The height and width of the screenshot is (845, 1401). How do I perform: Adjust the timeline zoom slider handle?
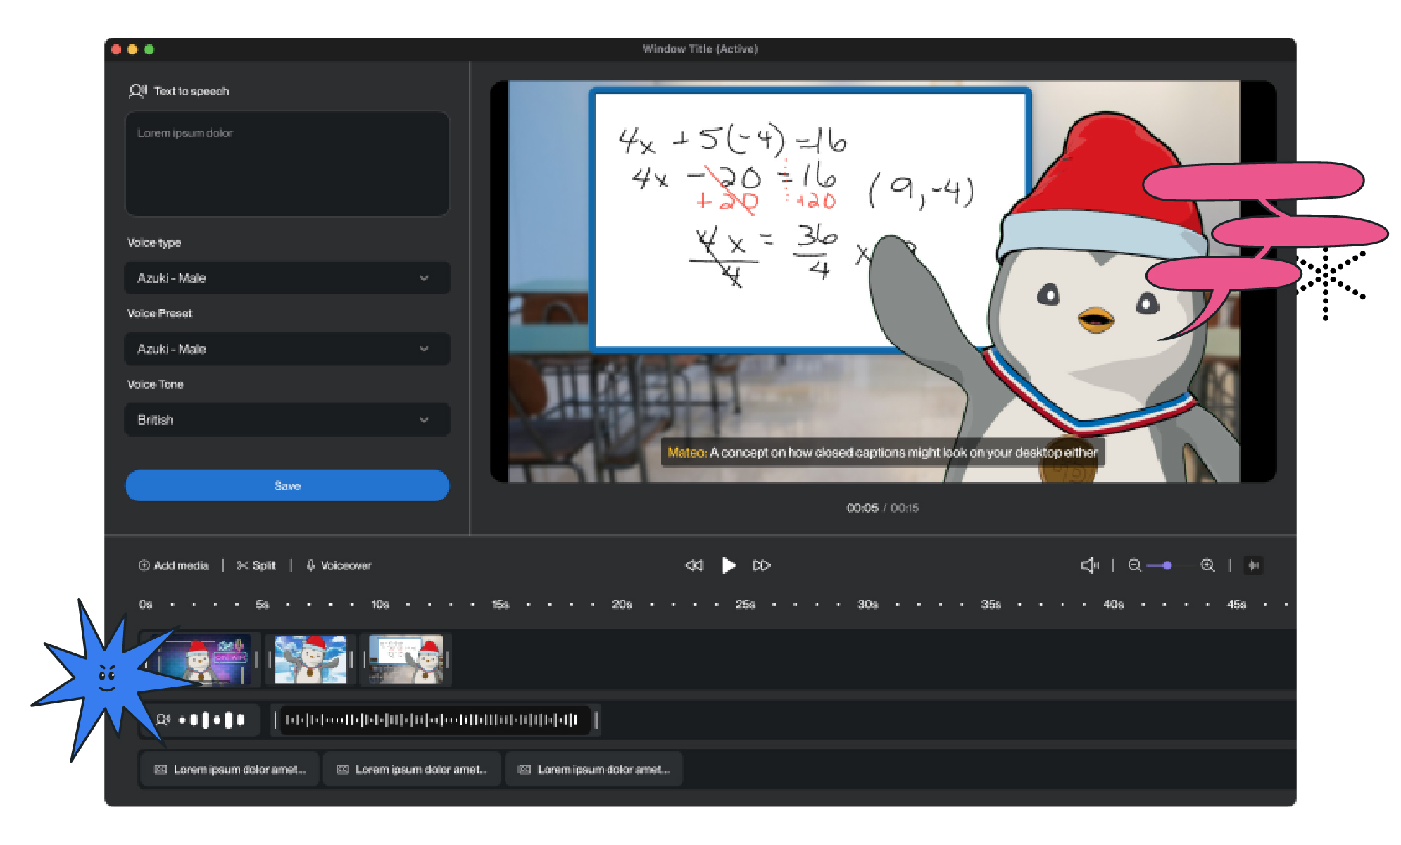[x=1167, y=565]
